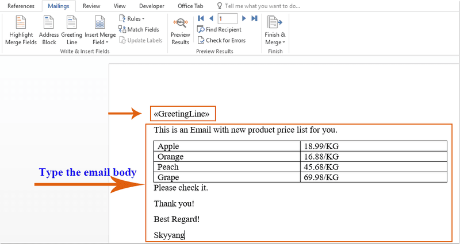Open the View tab
The width and height of the screenshot is (460, 244).
click(x=120, y=6)
